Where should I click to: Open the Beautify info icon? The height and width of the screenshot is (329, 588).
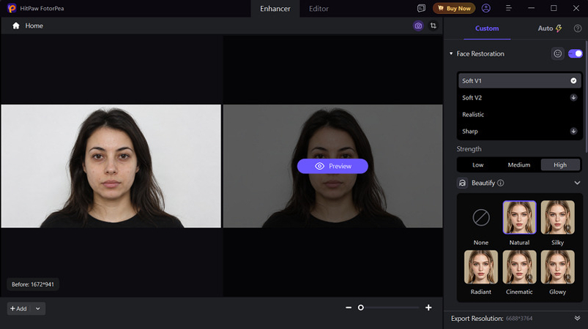[501, 183]
